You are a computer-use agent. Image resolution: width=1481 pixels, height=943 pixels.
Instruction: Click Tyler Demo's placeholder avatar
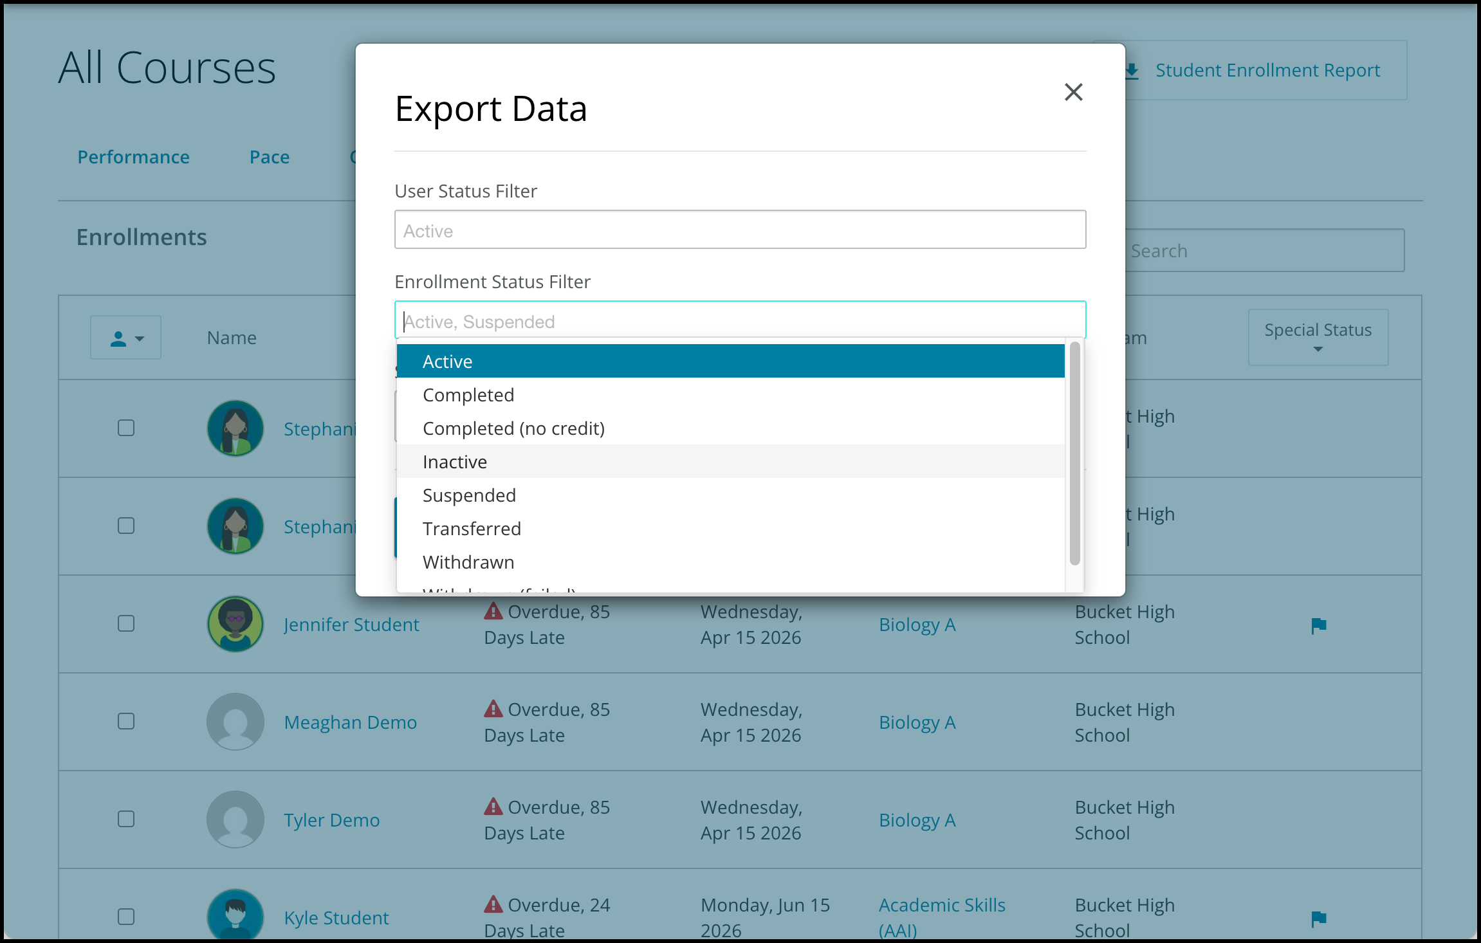(235, 819)
